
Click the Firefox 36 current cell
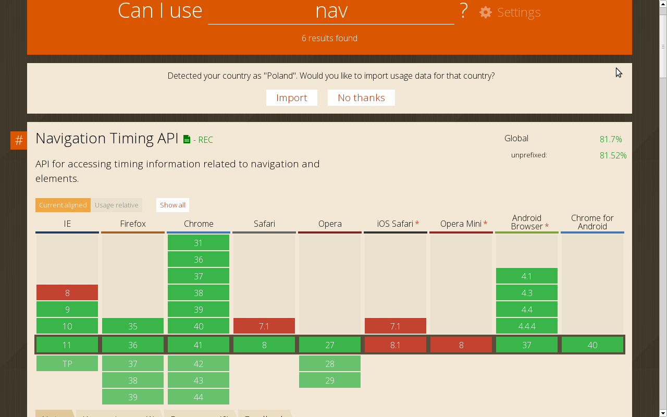(x=133, y=345)
